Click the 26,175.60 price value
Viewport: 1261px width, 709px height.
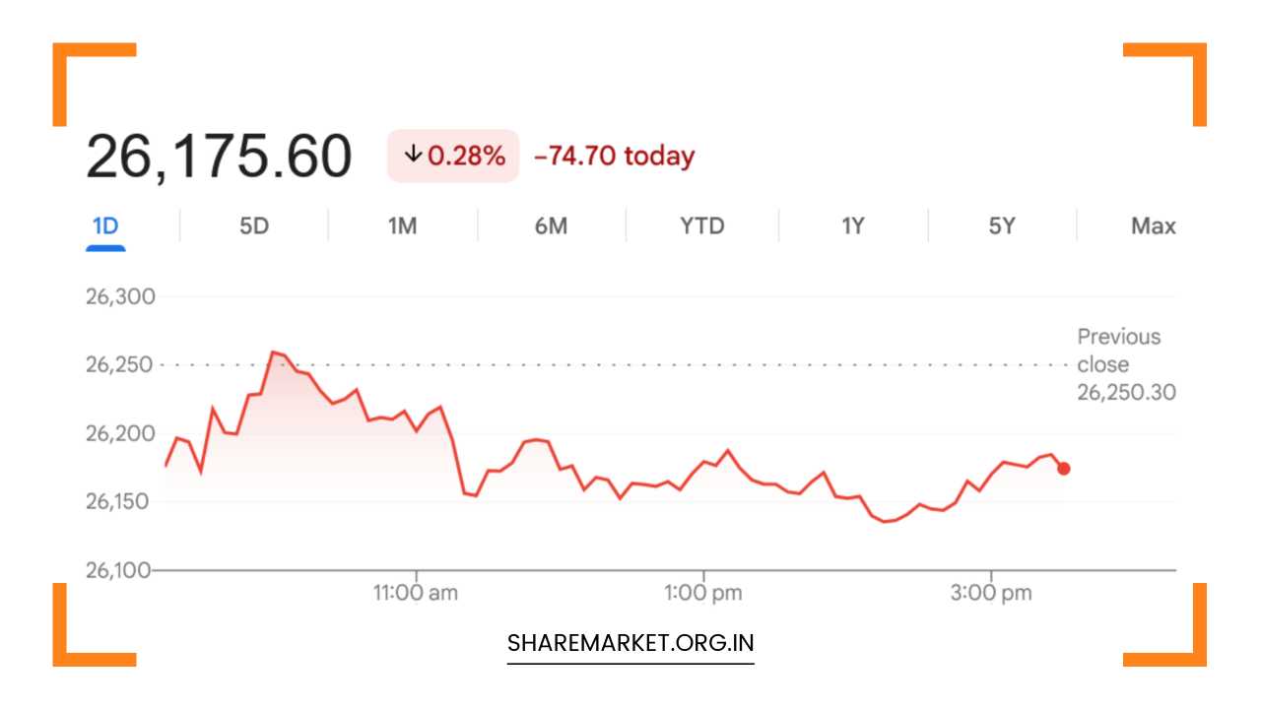tap(219, 158)
